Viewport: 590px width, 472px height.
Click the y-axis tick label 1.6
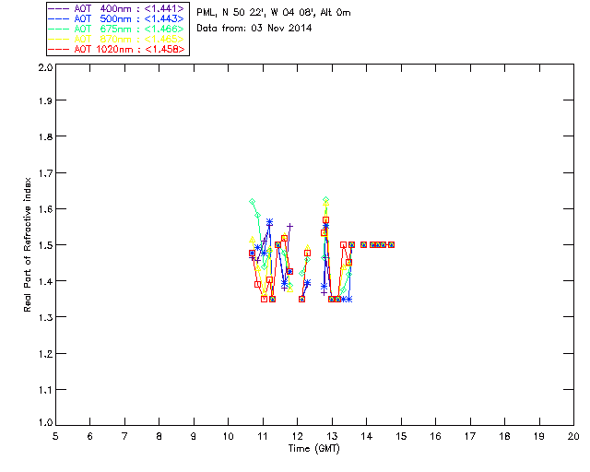point(45,209)
